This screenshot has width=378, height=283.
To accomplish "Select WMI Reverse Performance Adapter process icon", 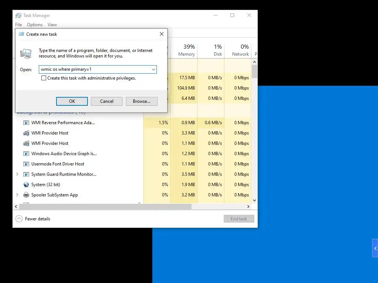I will coord(26,123).
